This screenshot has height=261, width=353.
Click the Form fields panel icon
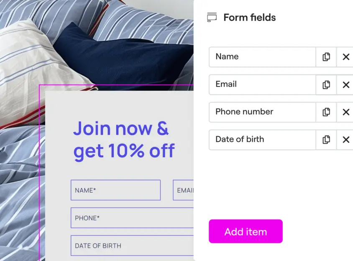[x=212, y=18]
